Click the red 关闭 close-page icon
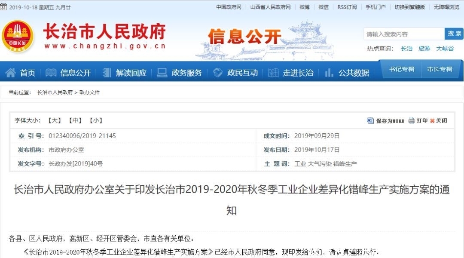The image size is (464, 258). click(431, 121)
